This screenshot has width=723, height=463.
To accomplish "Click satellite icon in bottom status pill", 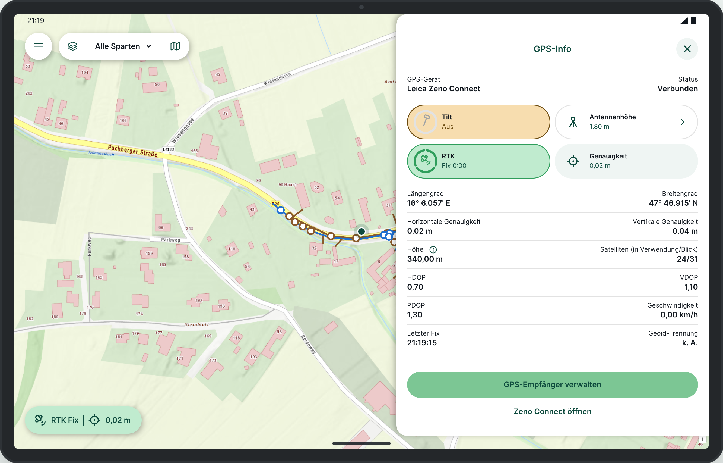I will click(x=40, y=420).
